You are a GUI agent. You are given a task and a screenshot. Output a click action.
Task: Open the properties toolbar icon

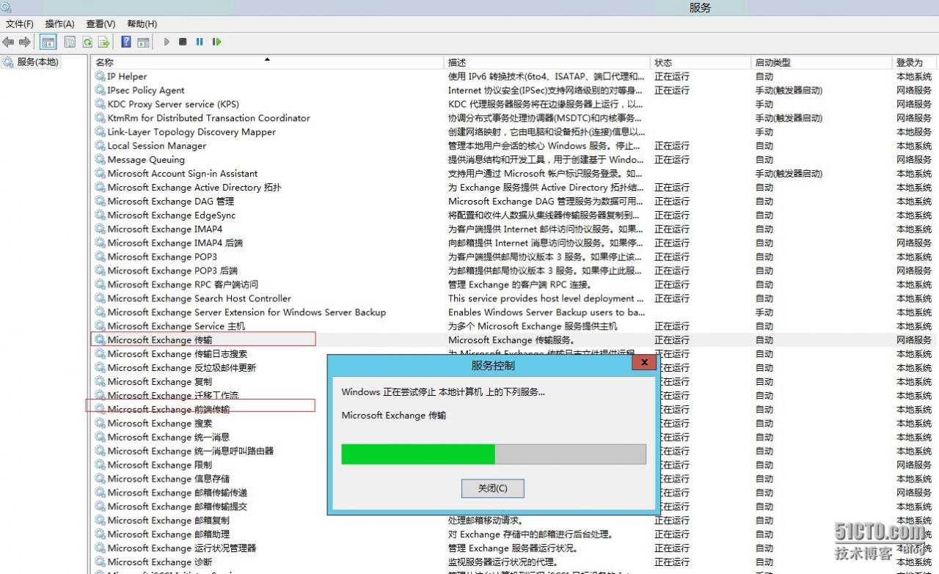click(x=70, y=42)
